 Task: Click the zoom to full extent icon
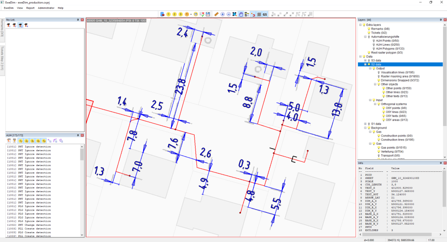[235, 14]
